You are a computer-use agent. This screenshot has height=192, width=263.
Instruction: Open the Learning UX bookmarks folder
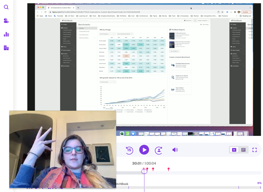(82, 16)
